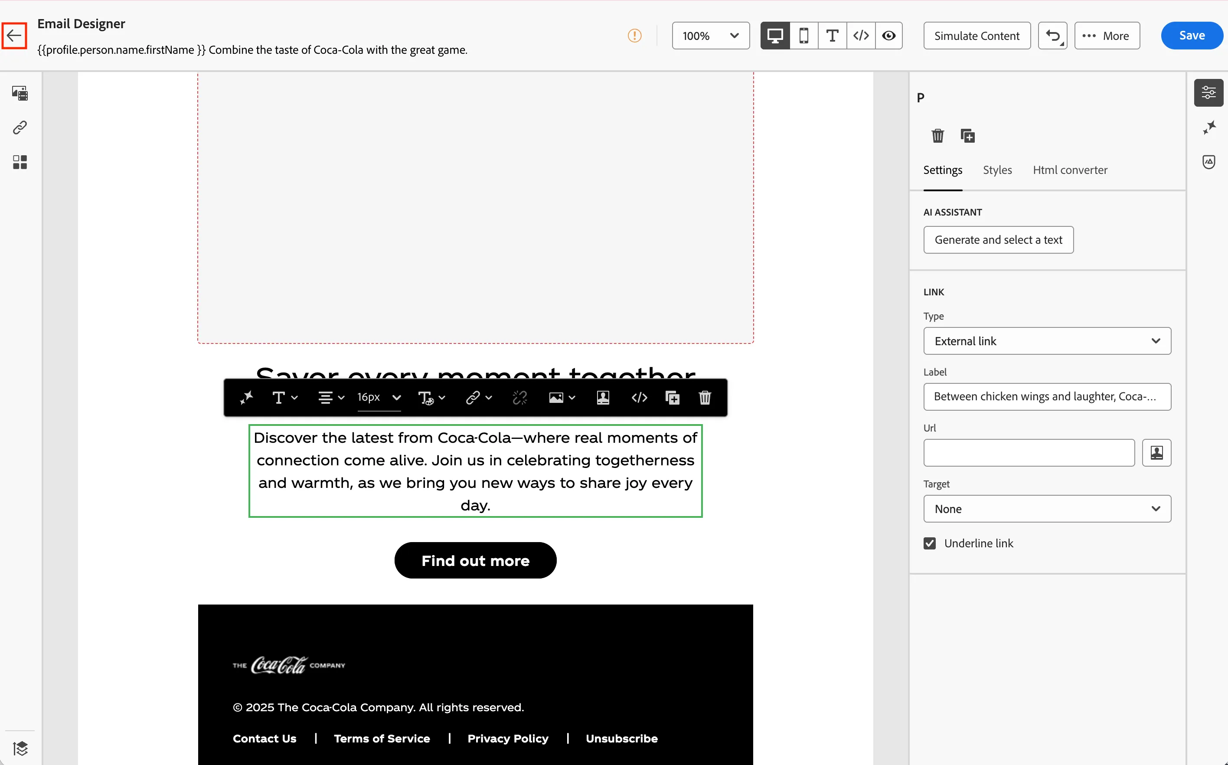Delete element via panel trash icon
This screenshot has height=765, width=1228.
click(937, 136)
